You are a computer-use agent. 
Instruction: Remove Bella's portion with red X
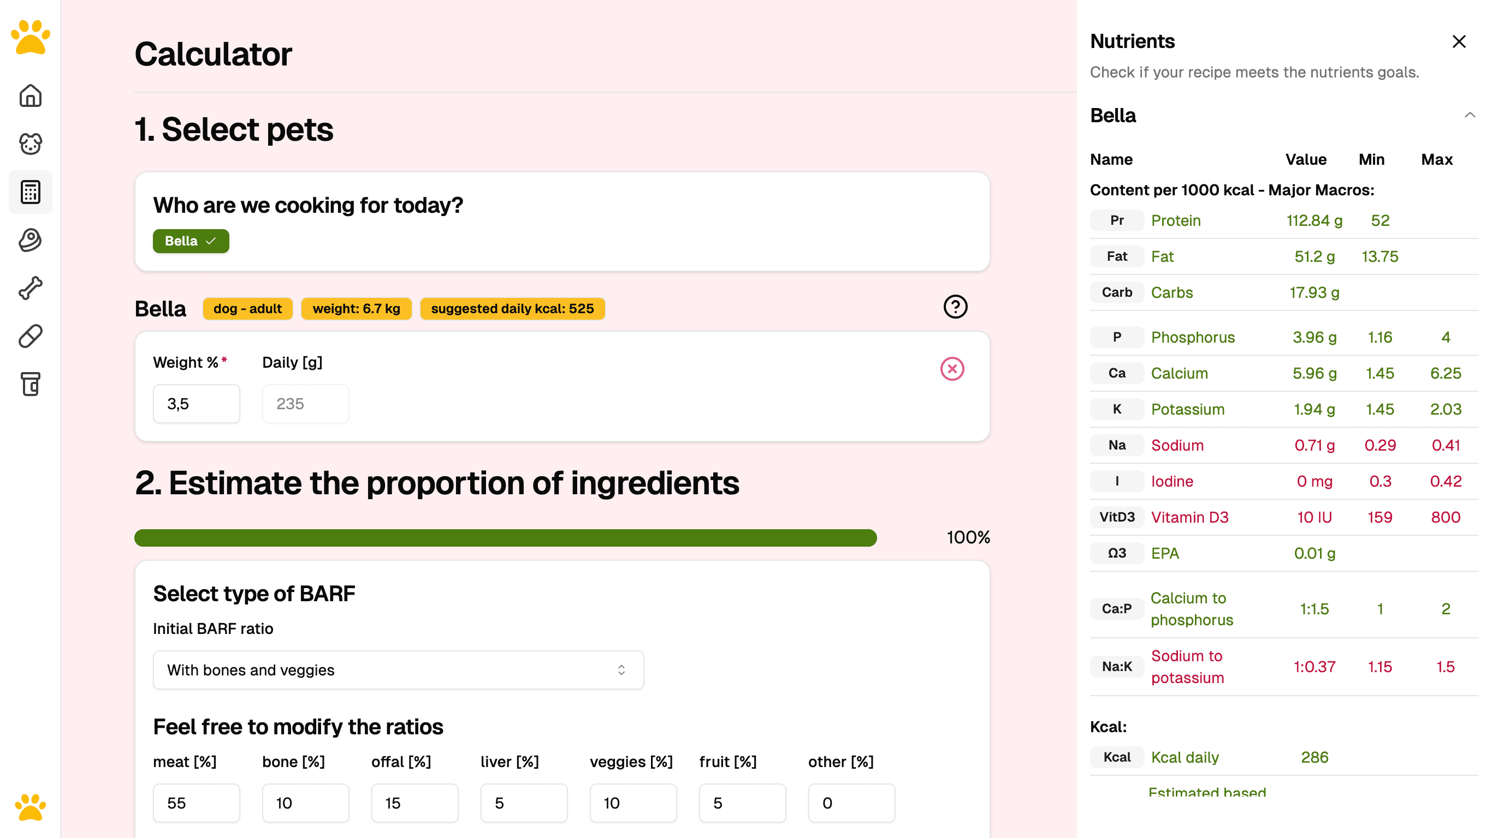tap(951, 369)
